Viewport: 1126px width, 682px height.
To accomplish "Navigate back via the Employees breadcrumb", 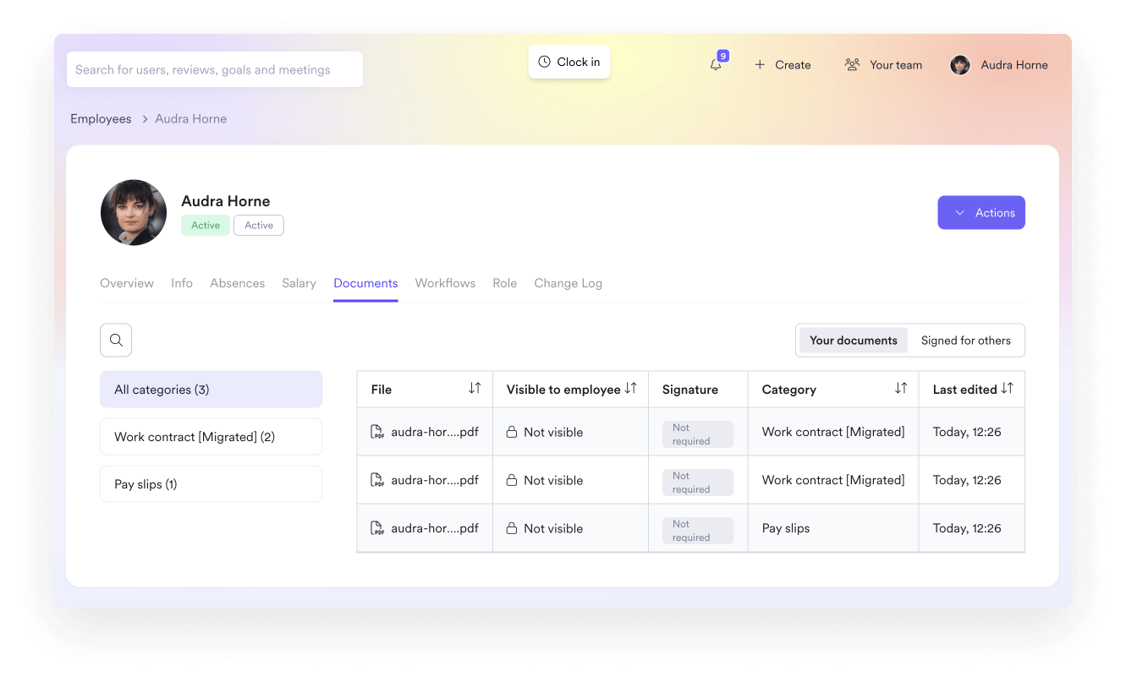I will click(101, 118).
